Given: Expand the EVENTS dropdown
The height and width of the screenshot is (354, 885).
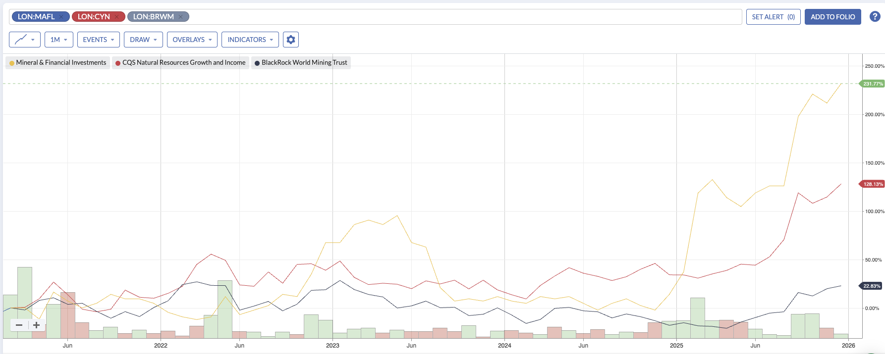Looking at the screenshot, I should (x=99, y=40).
